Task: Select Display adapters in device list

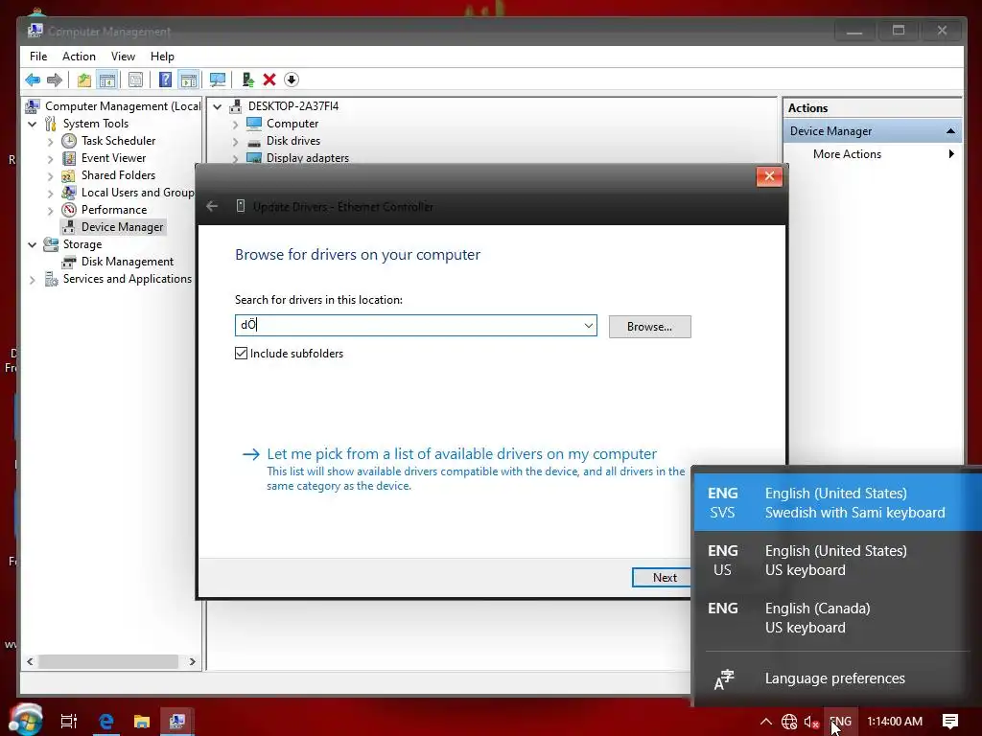Action: (308, 158)
